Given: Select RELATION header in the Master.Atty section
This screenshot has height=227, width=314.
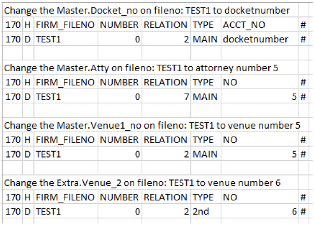Looking at the screenshot, I should (x=166, y=82).
